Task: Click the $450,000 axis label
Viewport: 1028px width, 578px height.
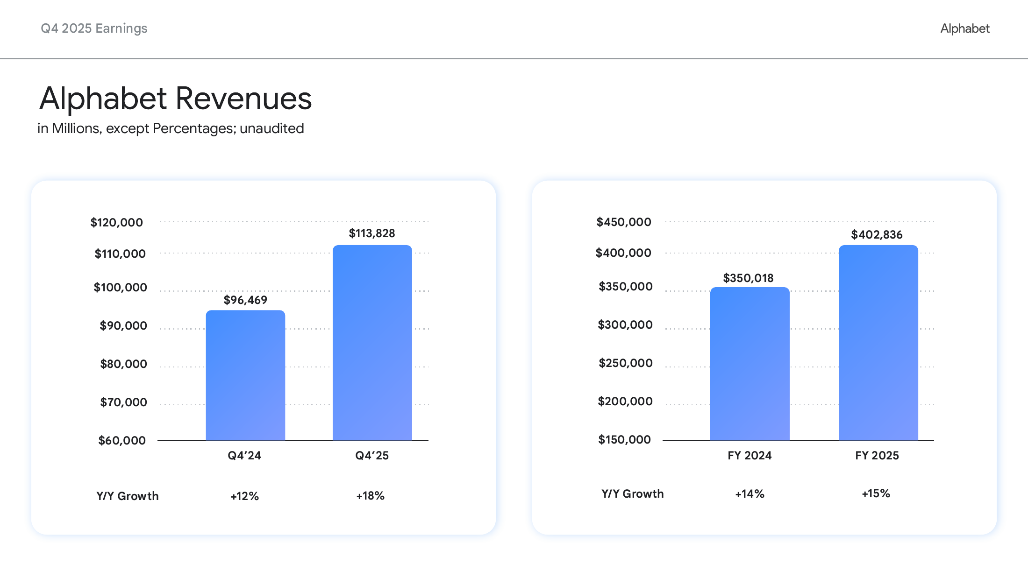Action: tap(623, 222)
